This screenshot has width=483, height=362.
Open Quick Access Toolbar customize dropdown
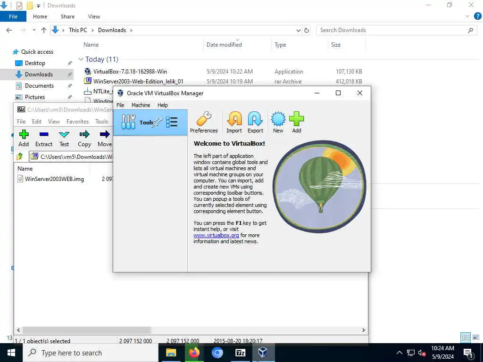[38, 6]
